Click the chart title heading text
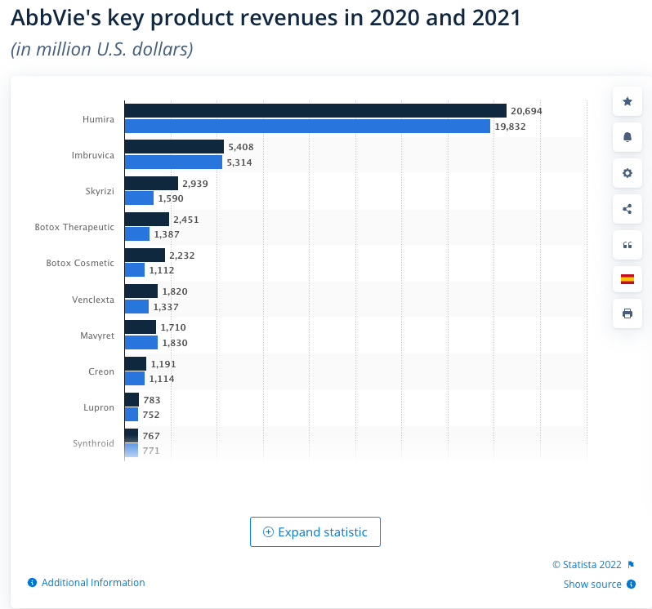652x609 pixels. click(x=266, y=18)
